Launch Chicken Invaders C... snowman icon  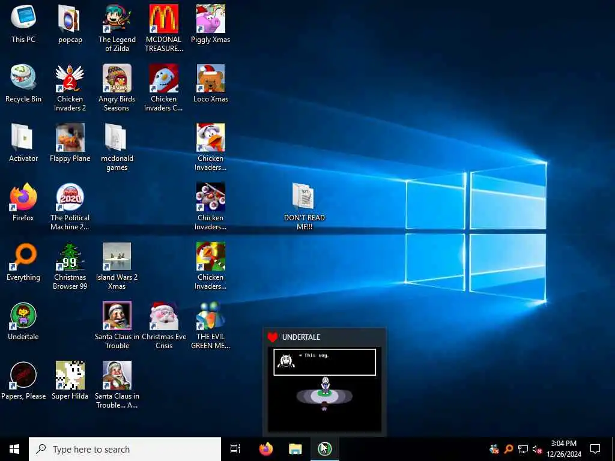(x=163, y=88)
